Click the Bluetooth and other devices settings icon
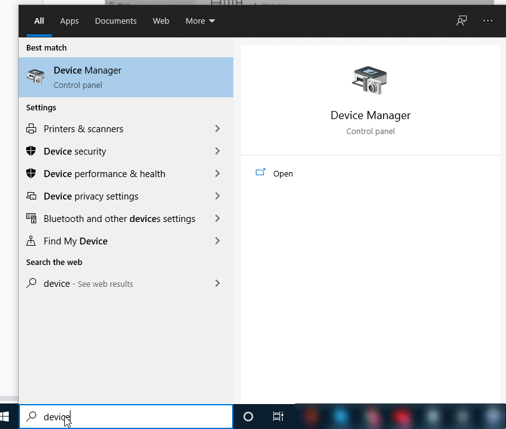The width and height of the screenshot is (506, 429). [x=31, y=218]
